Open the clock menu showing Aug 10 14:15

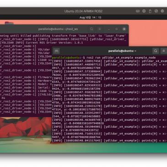pyautogui.click(x=90, y=17)
